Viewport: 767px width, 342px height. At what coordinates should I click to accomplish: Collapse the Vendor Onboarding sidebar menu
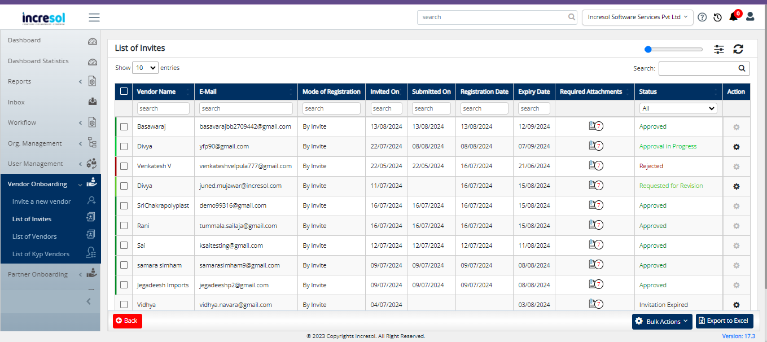[x=50, y=184]
